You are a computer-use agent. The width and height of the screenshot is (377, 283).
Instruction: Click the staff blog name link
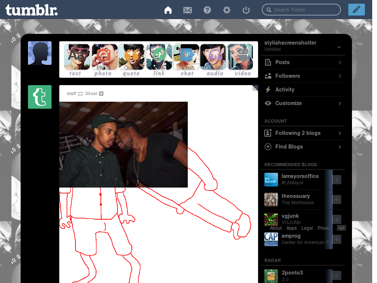point(71,94)
